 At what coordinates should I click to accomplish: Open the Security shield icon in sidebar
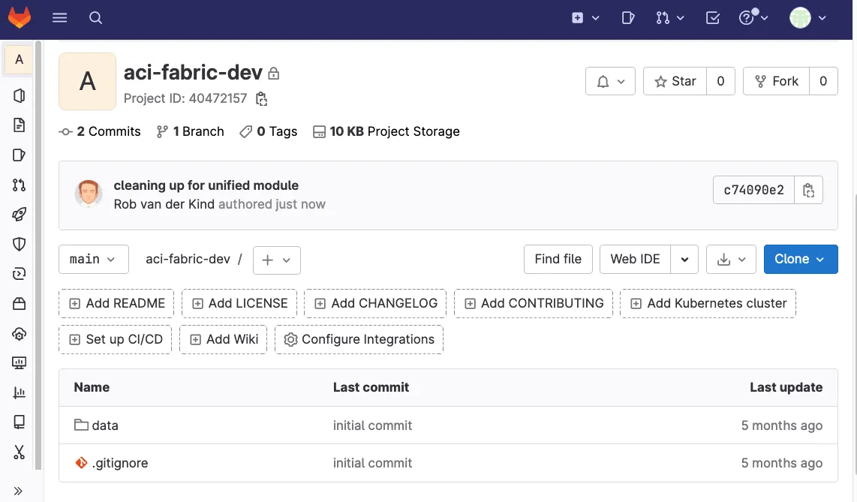point(20,244)
